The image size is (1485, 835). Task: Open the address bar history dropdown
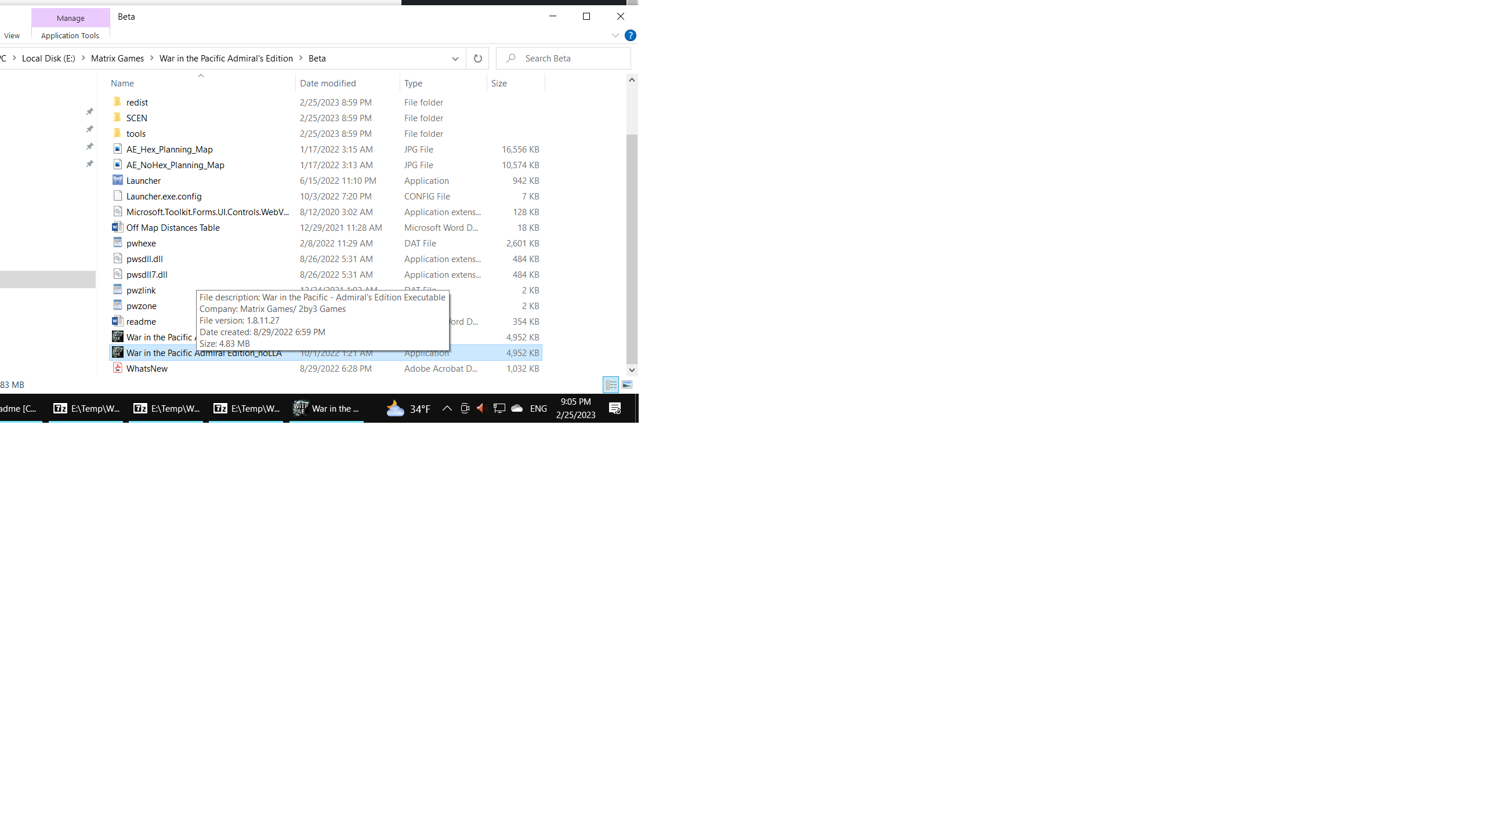click(x=455, y=58)
